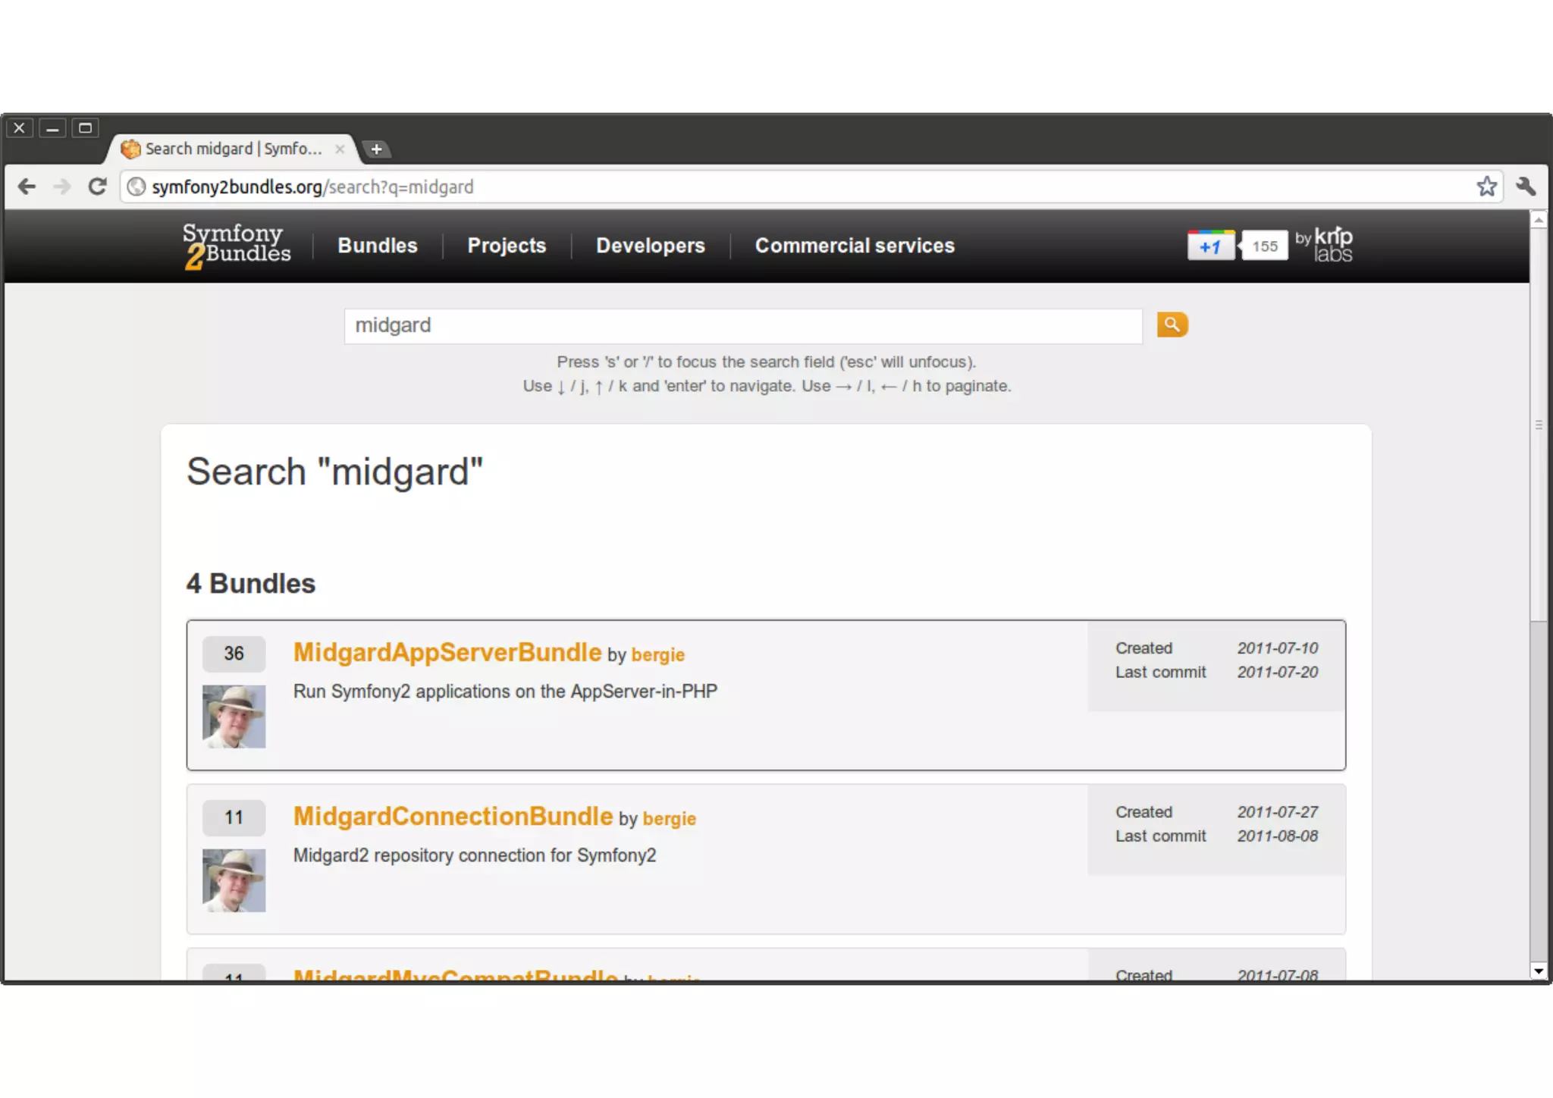Go to the Projects section
The width and height of the screenshot is (1553, 1098).
(506, 246)
